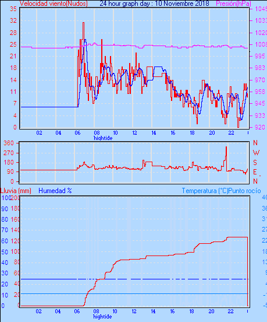Click the 'Velocidad viento(Nudos)' heading

[x=54, y=3]
